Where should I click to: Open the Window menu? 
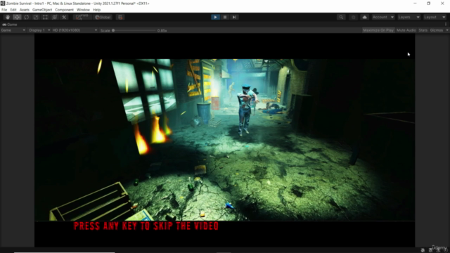pos(83,10)
